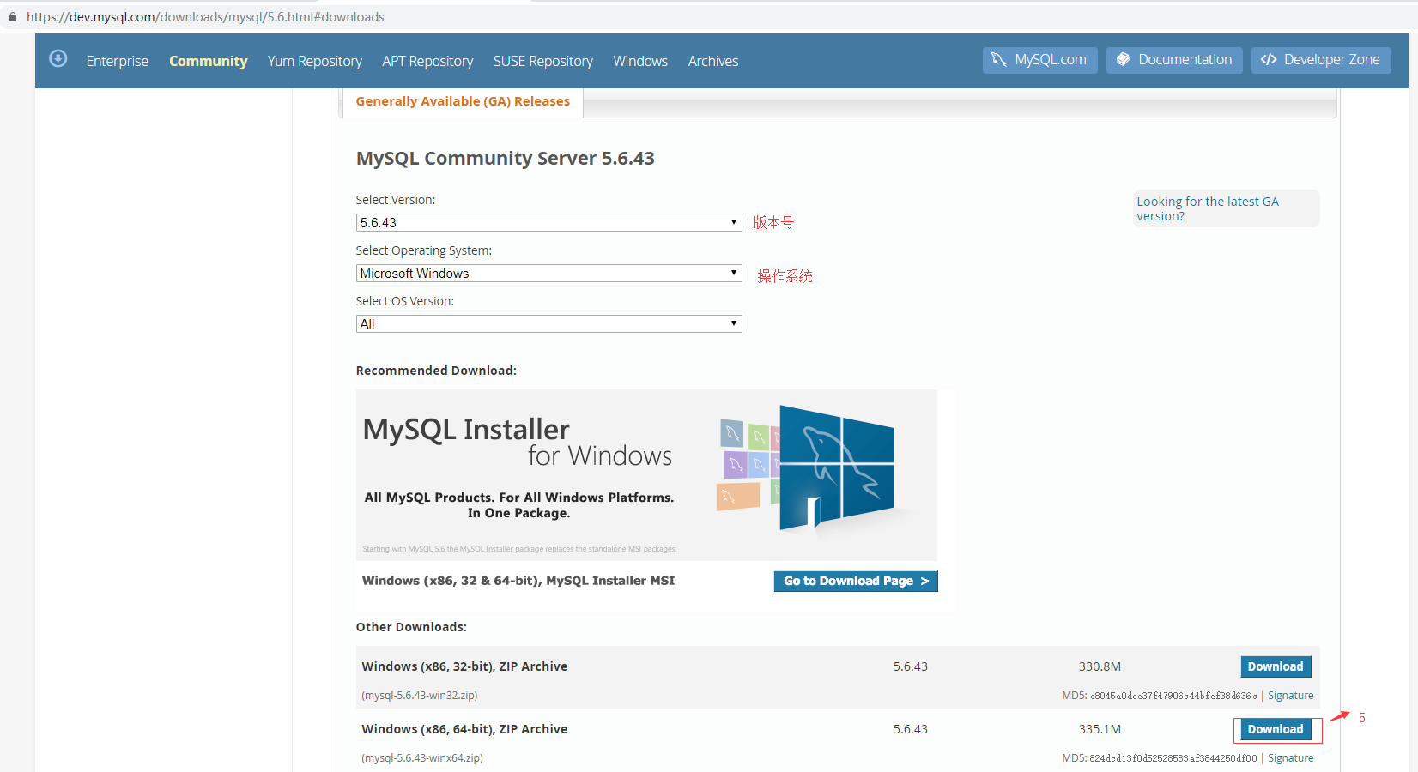Click the cube icon on Documentation button
This screenshot has width=1418, height=772.
[1123, 59]
